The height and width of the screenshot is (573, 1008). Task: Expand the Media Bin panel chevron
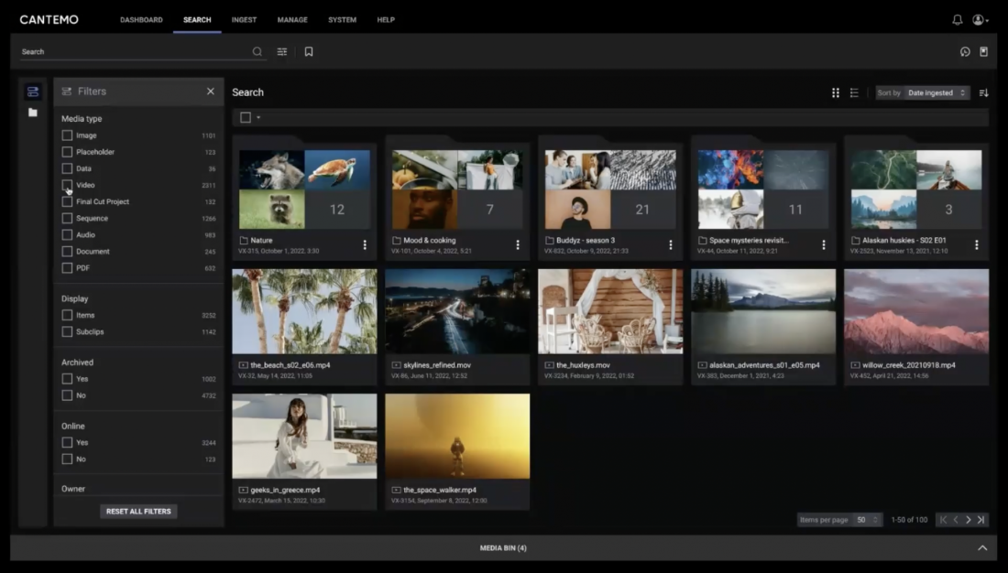coord(982,548)
